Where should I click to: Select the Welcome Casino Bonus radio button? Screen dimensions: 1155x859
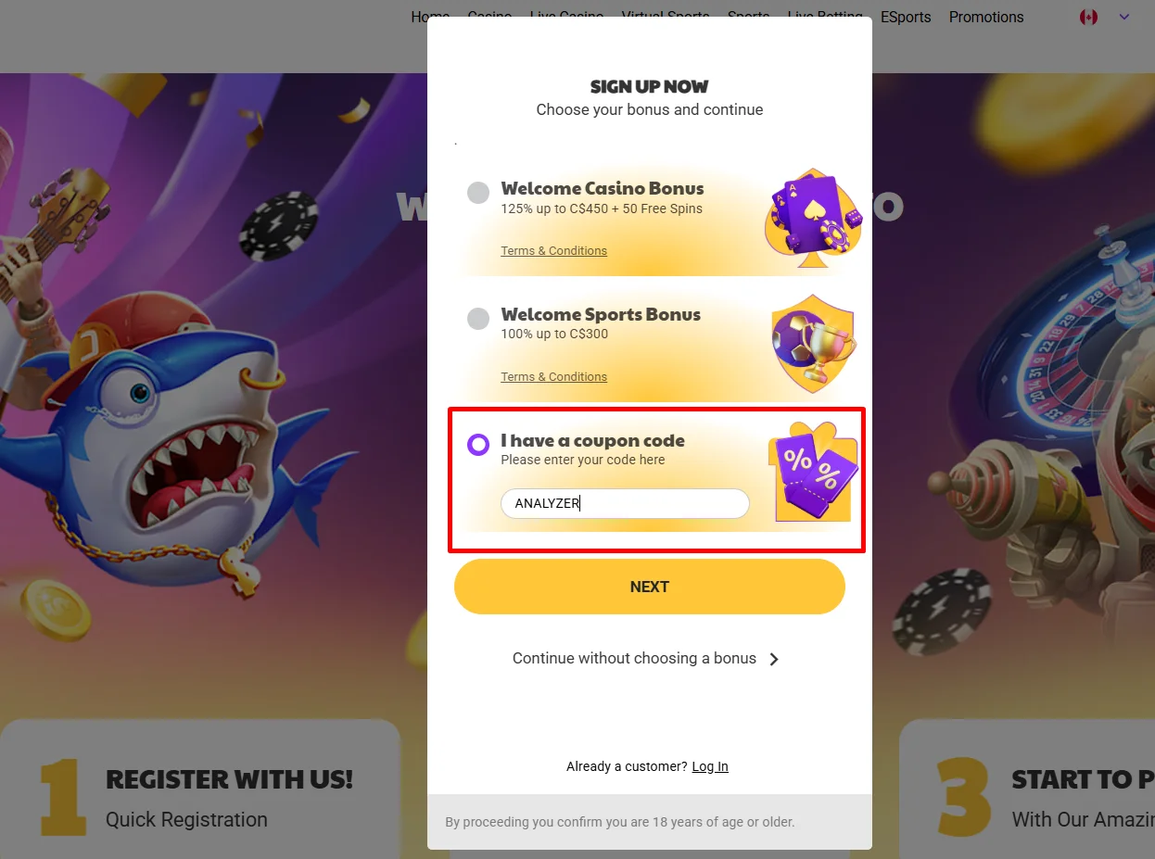(478, 193)
